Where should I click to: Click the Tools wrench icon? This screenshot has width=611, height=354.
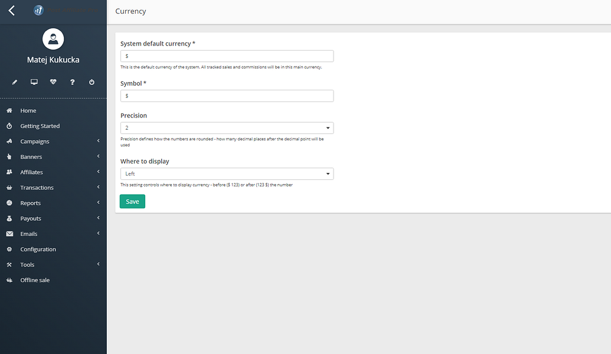[x=9, y=264]
